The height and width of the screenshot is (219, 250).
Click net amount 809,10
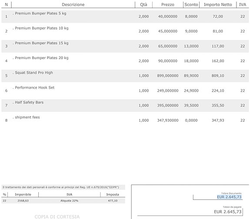218,76
